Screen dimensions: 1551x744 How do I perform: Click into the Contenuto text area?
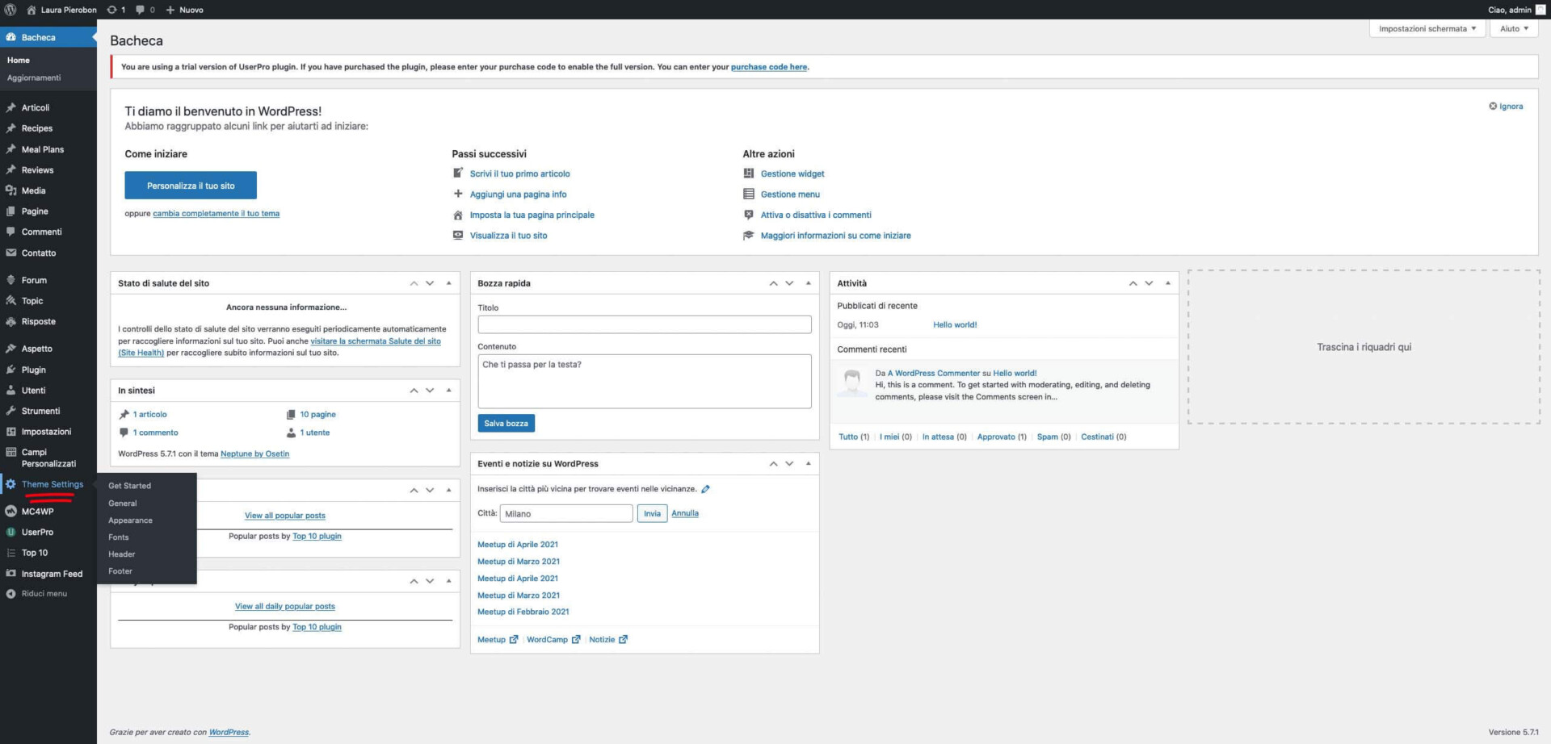(x=645, y=382)
